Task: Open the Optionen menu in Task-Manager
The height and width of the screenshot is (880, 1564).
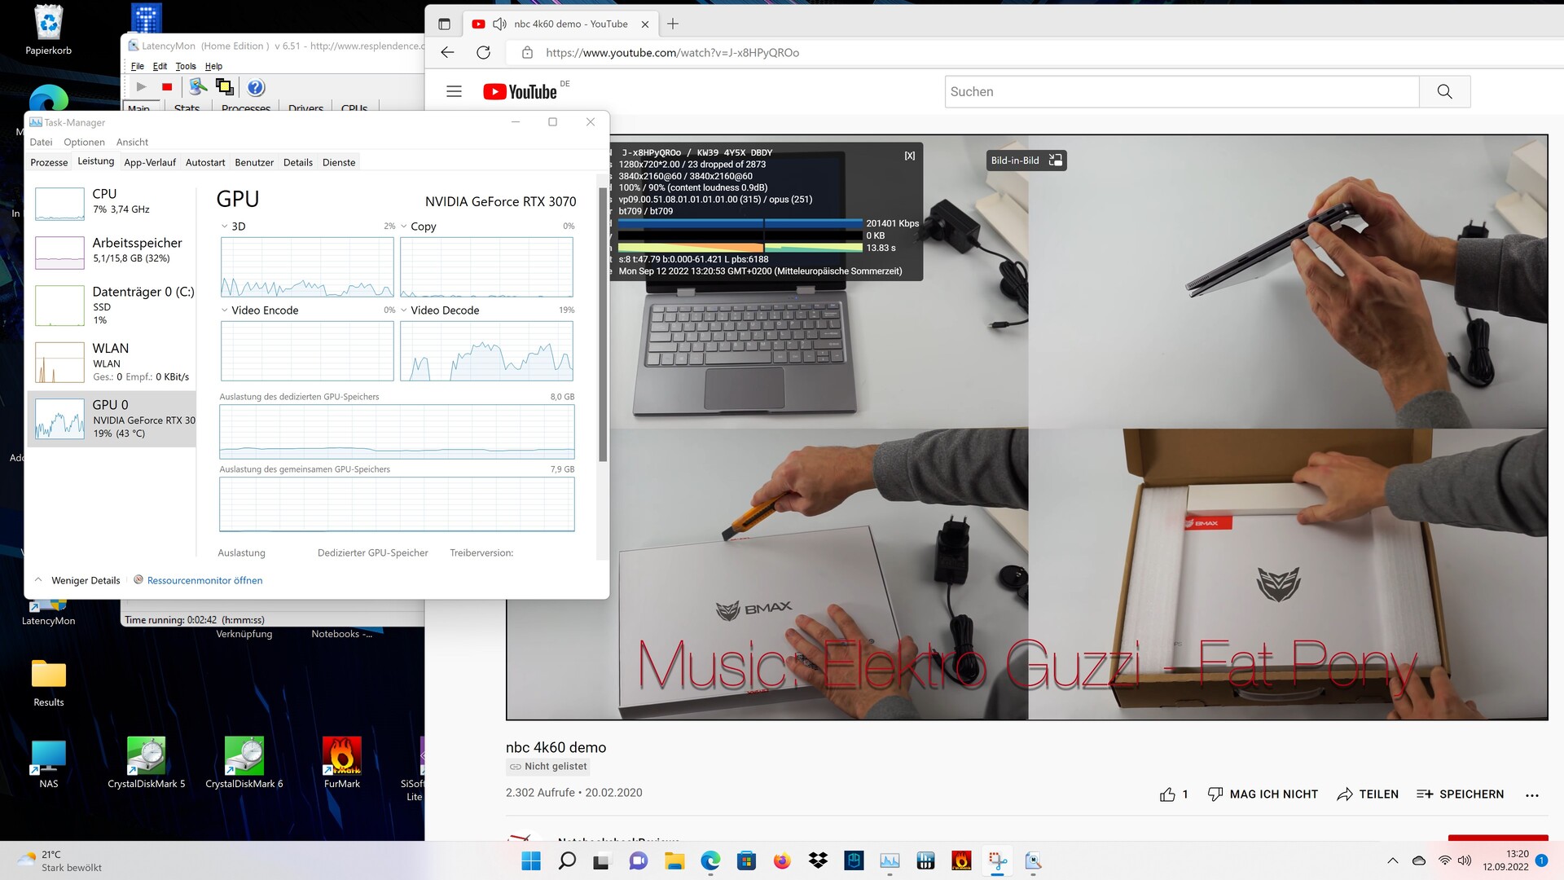Action: pyautogui.click(x=84, y=142)
